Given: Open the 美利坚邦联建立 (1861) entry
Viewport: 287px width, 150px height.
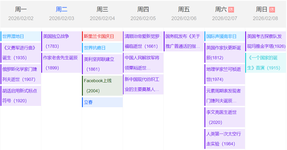Looking at the screenshot, I should coord(102,64).
